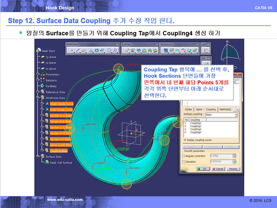Click the Preview button
277x208 pixels.
pyautogui.click(x=233, y=169)
